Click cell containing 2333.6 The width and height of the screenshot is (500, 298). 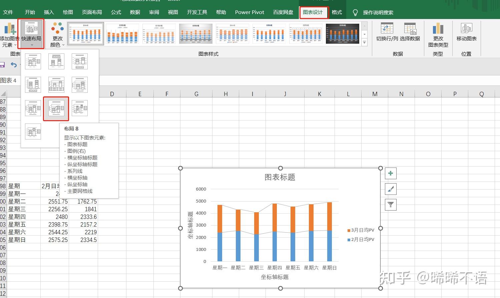(83, 217)
